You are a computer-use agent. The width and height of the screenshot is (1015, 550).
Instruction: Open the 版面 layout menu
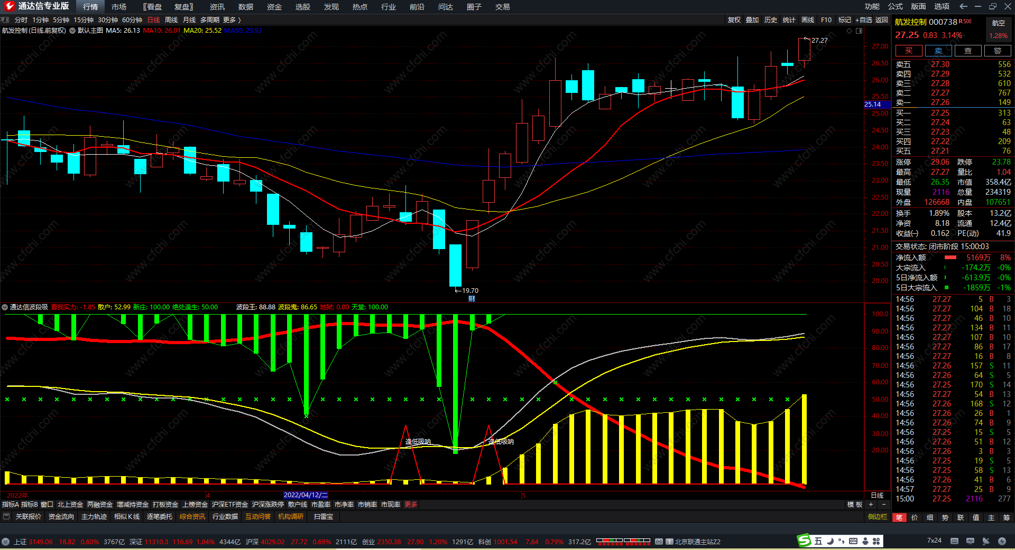pos(919,6)
